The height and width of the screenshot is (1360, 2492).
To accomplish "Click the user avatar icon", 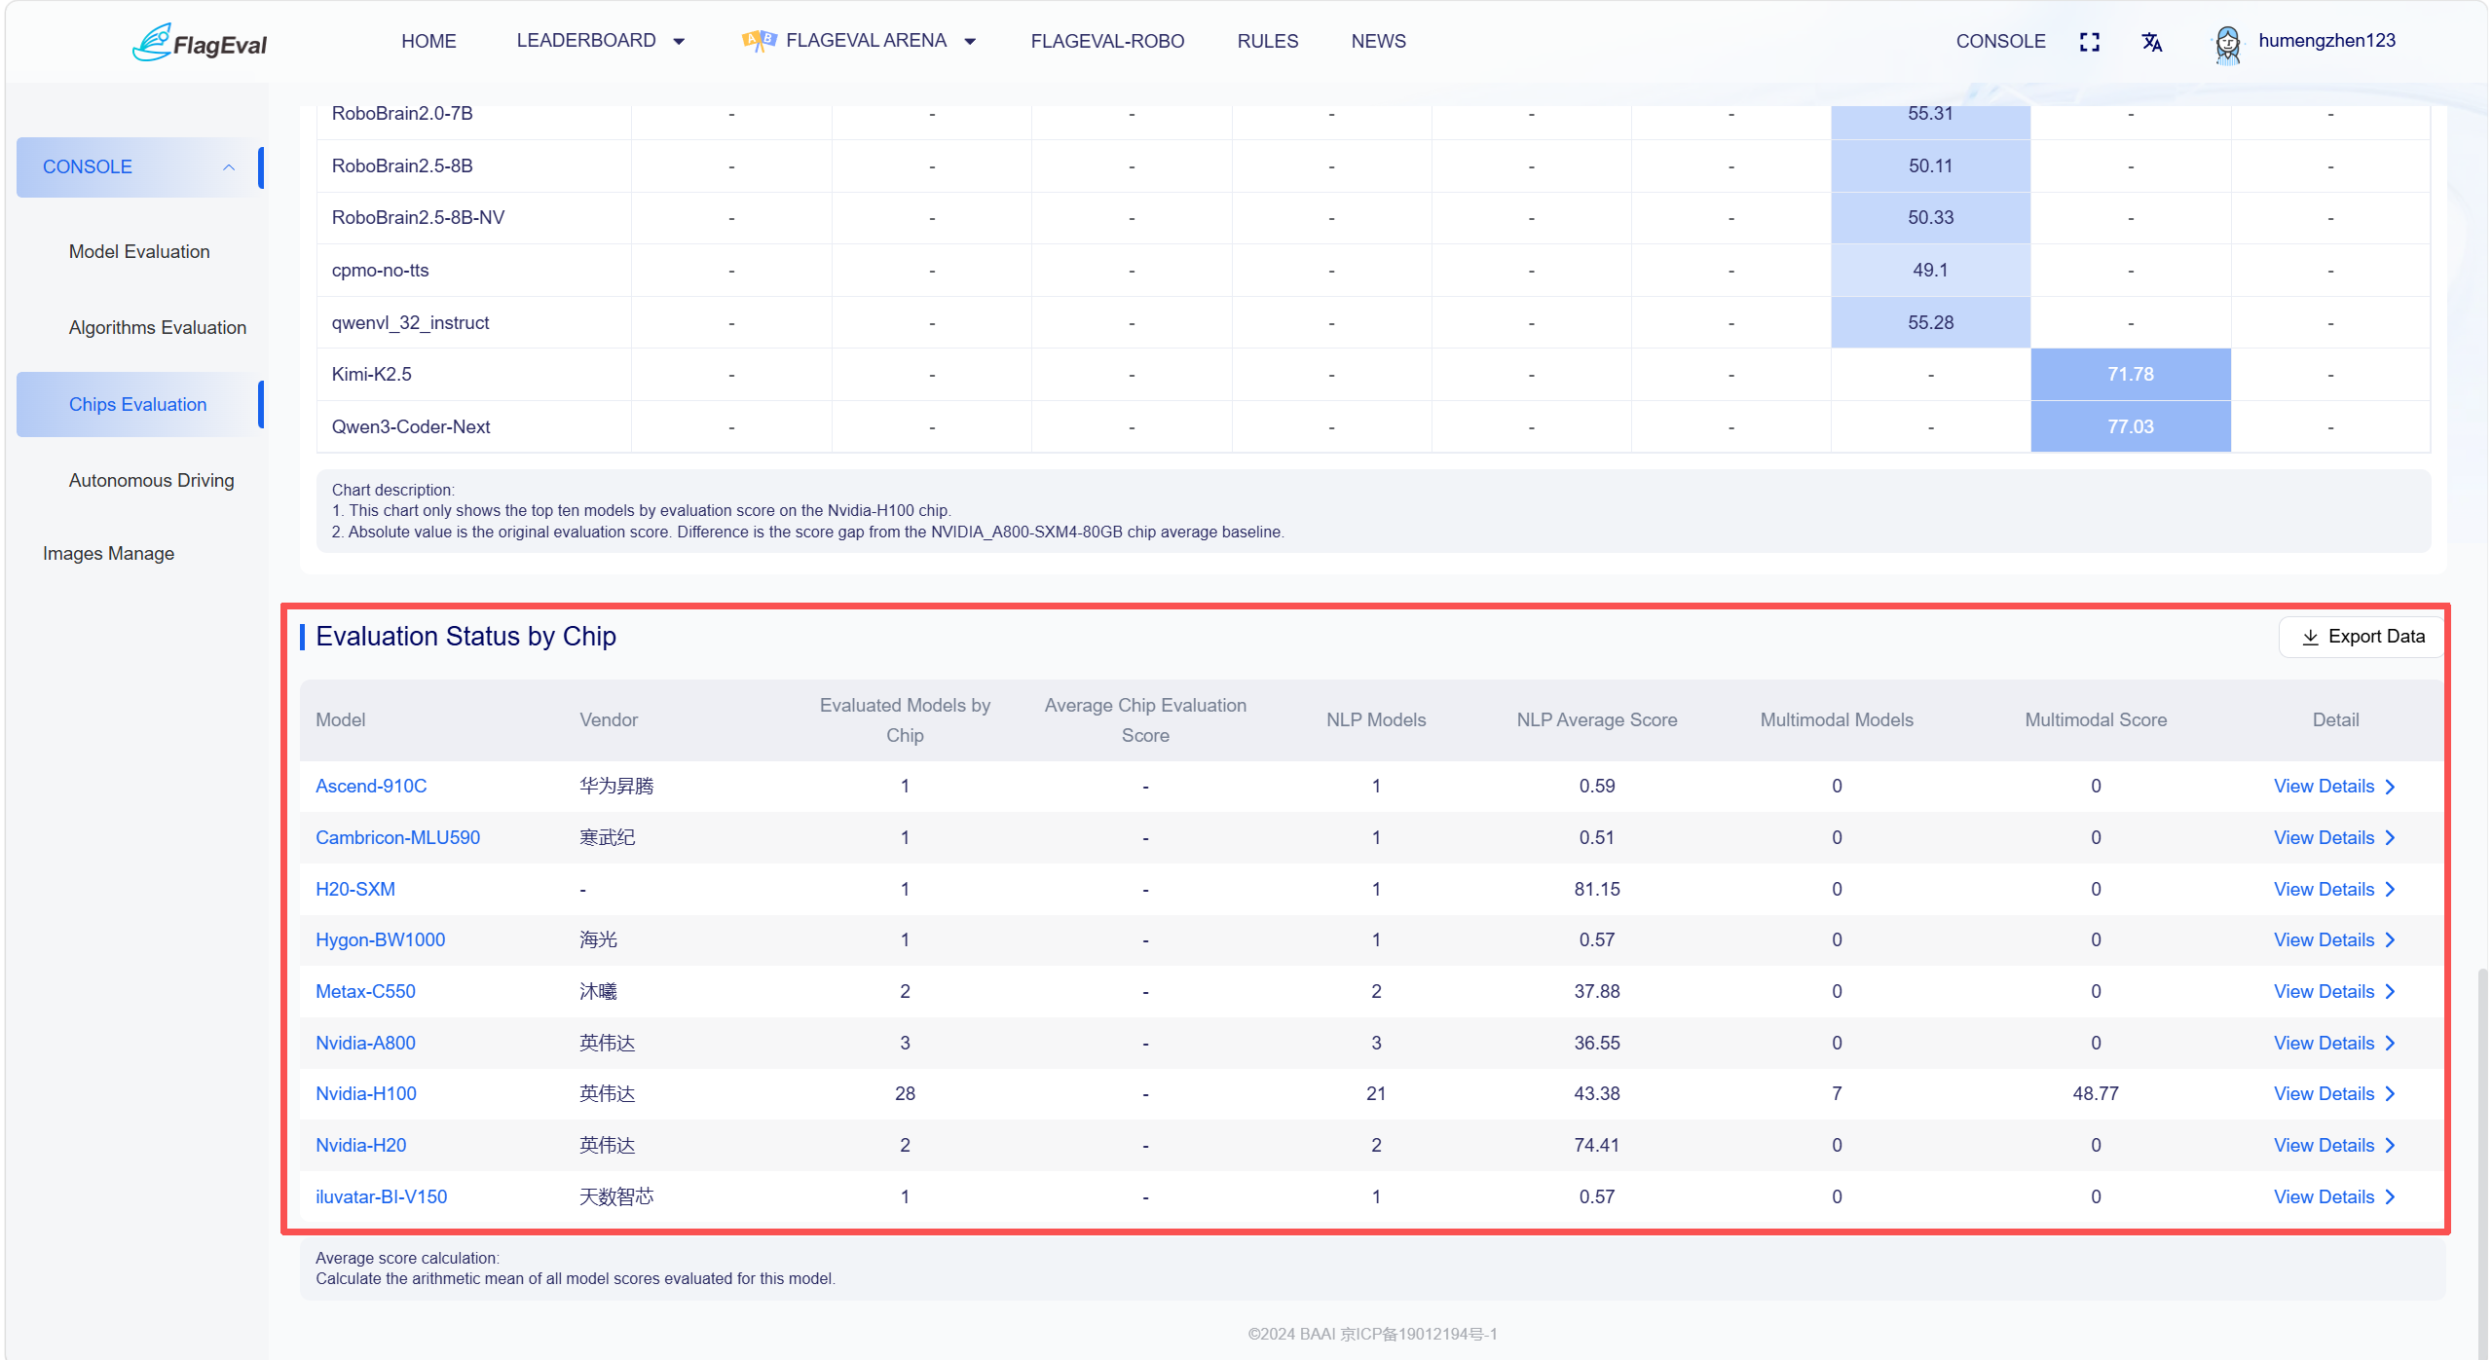I will (2227, 44).
